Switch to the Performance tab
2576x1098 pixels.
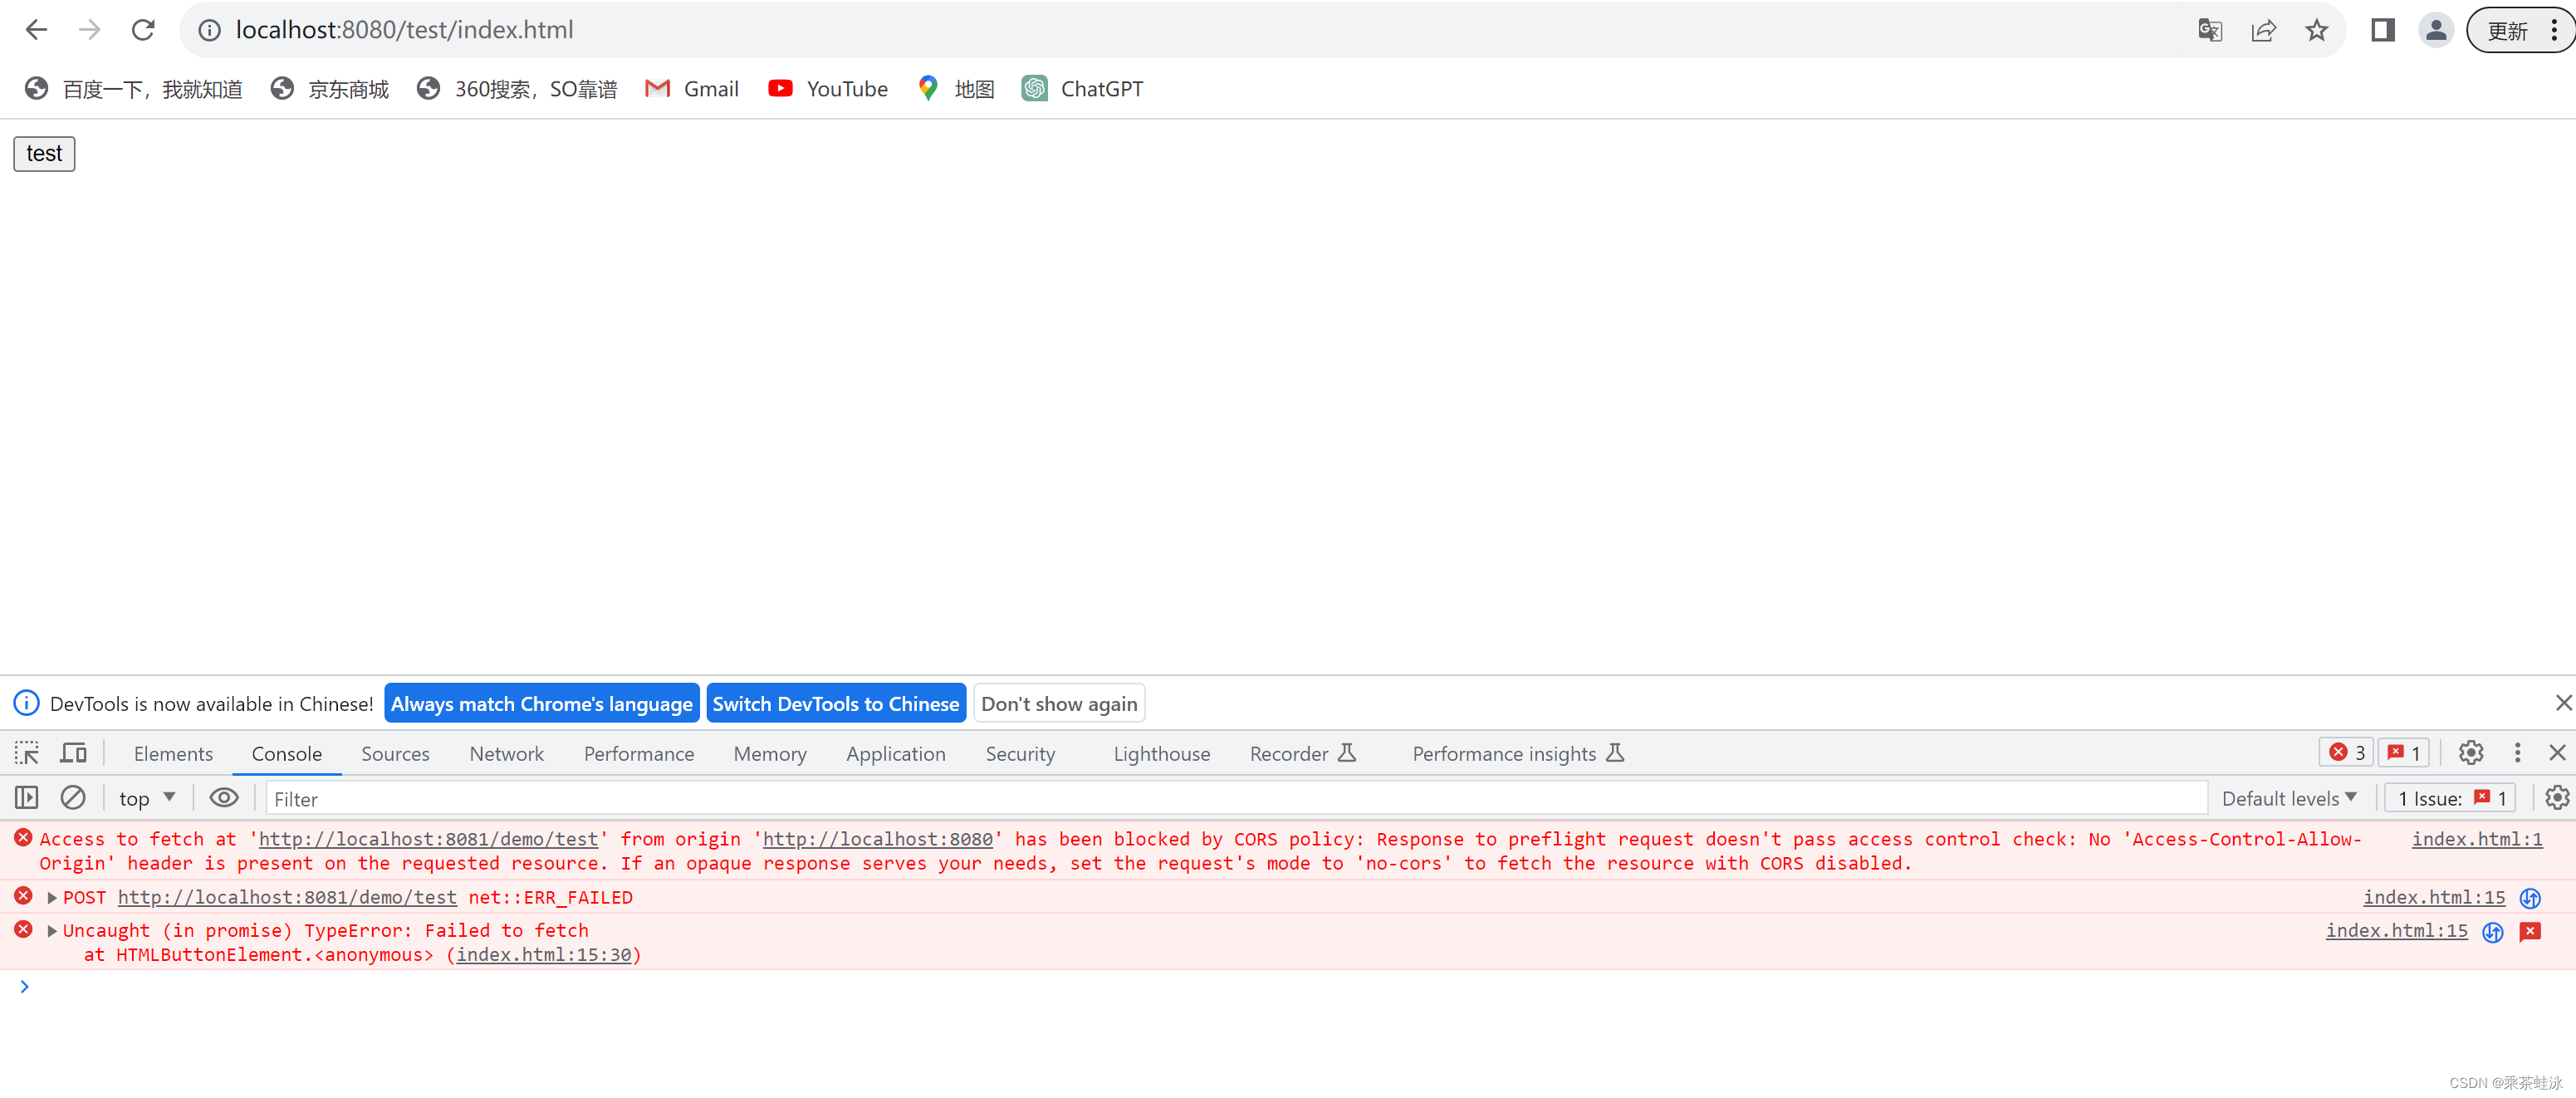point(639,753)
